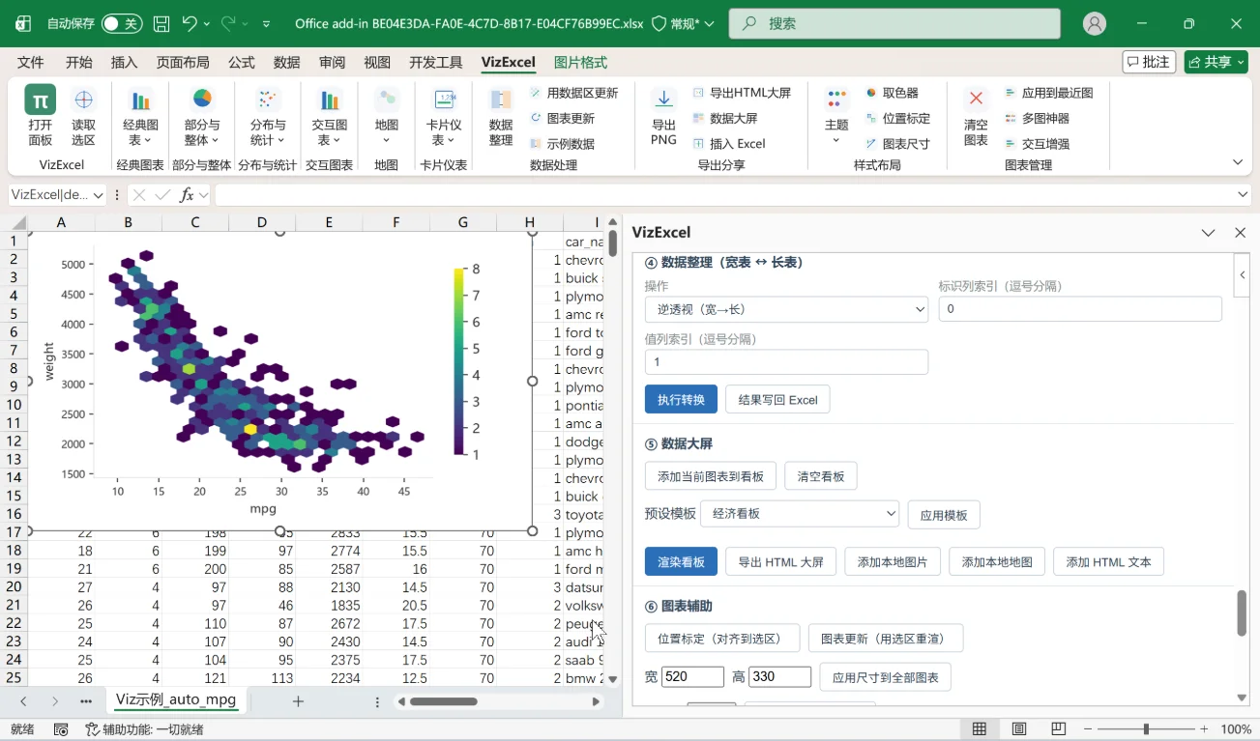Click the 宽 input field showing 520
Screen dimensions: 1260x741
coord(692,677)
